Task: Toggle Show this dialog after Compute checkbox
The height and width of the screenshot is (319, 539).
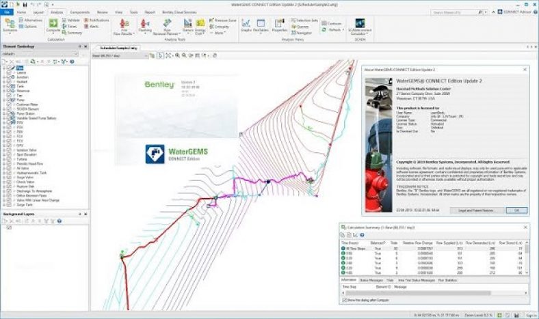Action: coord(345,300)
